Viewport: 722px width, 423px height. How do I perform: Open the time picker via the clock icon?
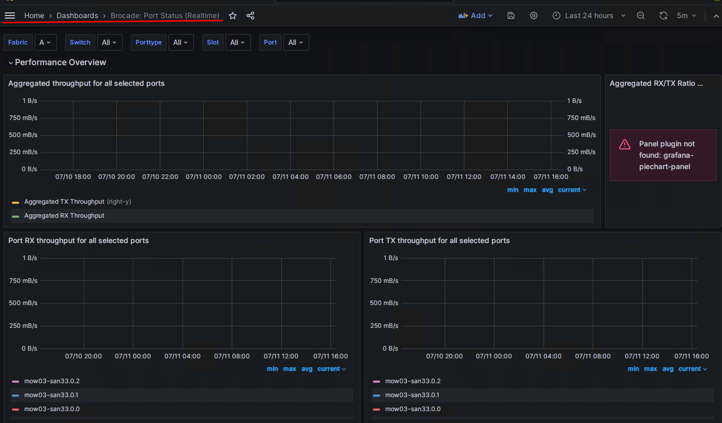(556, 16)
